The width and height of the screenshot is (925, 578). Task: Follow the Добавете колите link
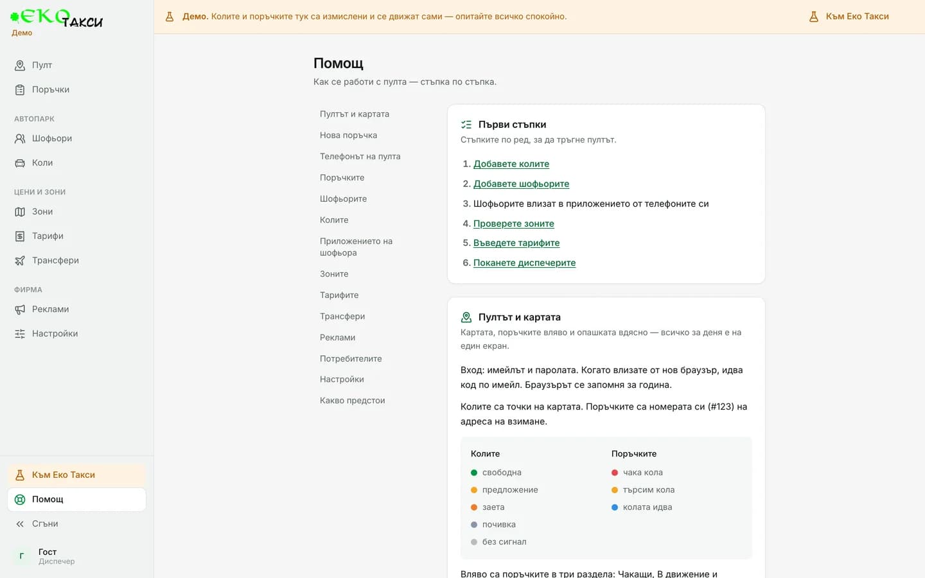pyautogui.click(x=511, y=164)
